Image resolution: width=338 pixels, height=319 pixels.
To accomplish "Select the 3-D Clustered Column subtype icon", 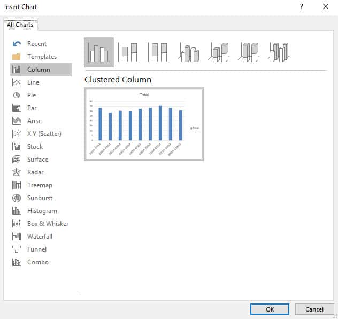I will tap(189, 52).
